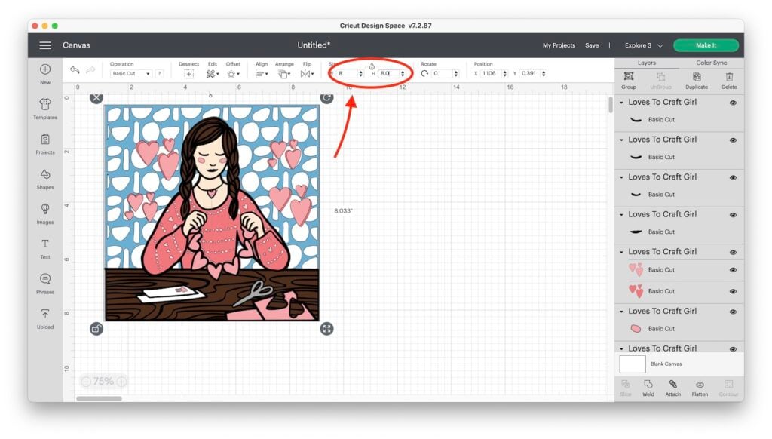Open the hamburger main menu
772x439 pixels.
click(45, 45)
